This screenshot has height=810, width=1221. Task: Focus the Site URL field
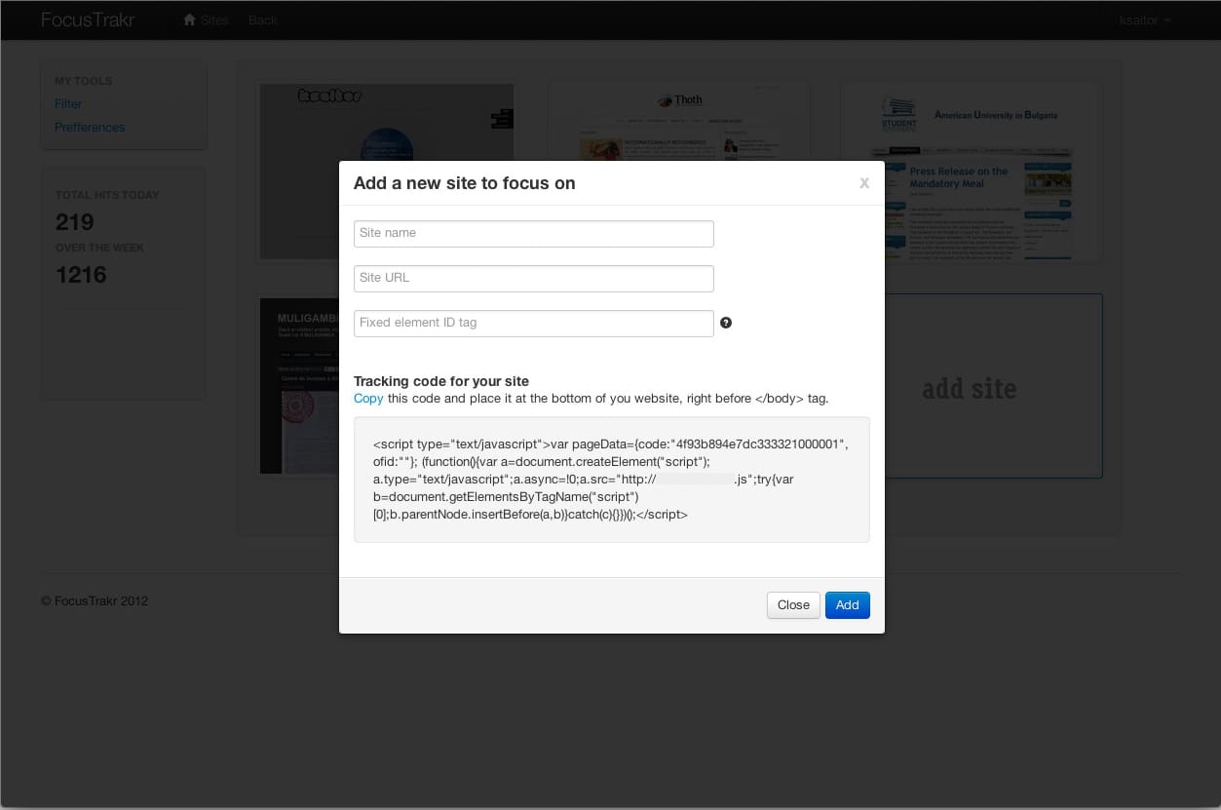534,278
